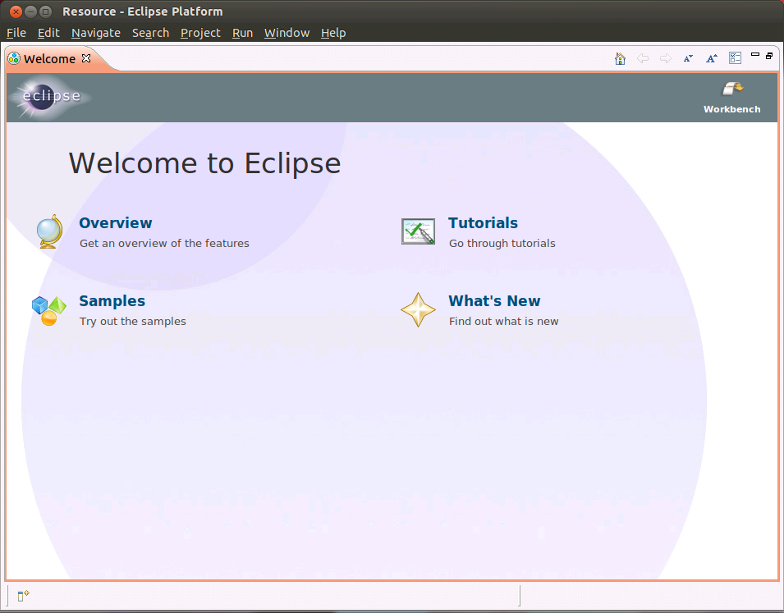Open the Search menu
This screenshot has width=784, height=613.
coord(150,33)
